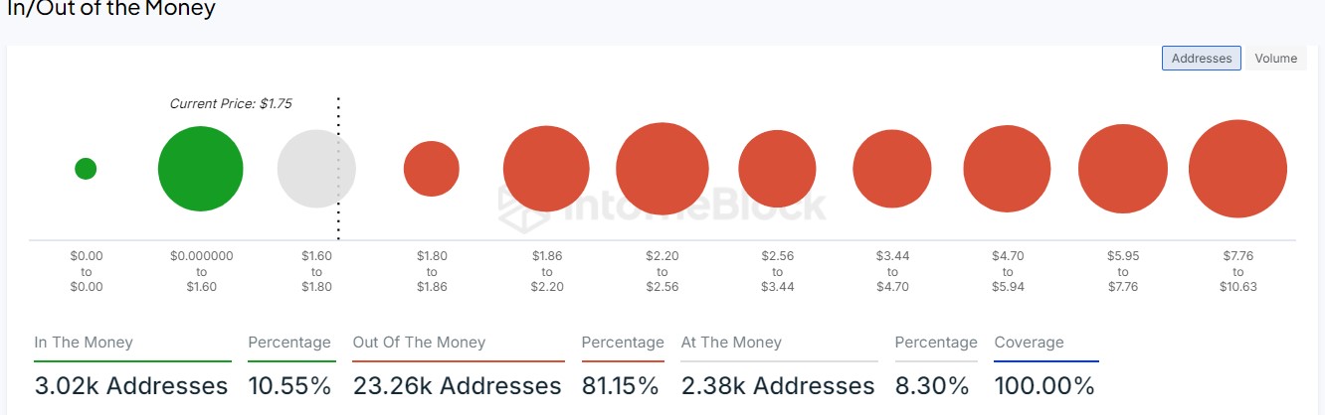Click the Current Price $1.75 label
Image resolution: width=1325 pixels, height=415 pixels.
[231, 103]
